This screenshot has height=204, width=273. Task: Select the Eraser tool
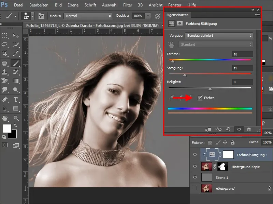[x=4, y=81]
